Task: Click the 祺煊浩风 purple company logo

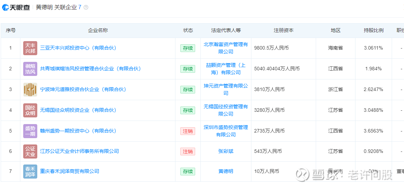Action: [30, 69]
